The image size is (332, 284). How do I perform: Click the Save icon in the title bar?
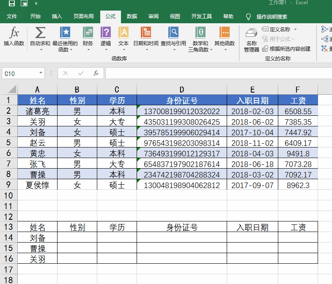pos(12,3)
